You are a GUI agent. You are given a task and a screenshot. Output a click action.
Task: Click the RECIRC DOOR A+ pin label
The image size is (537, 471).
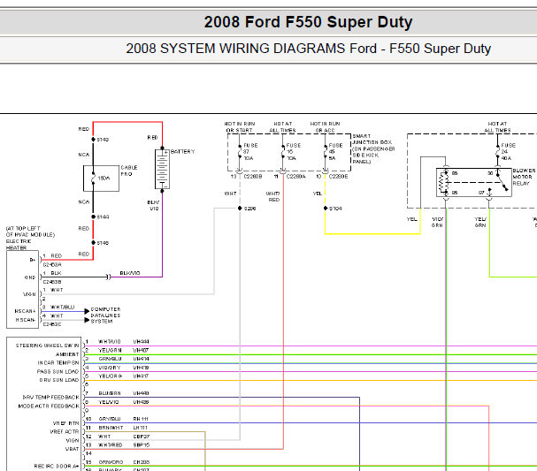[x=57, y=467]
